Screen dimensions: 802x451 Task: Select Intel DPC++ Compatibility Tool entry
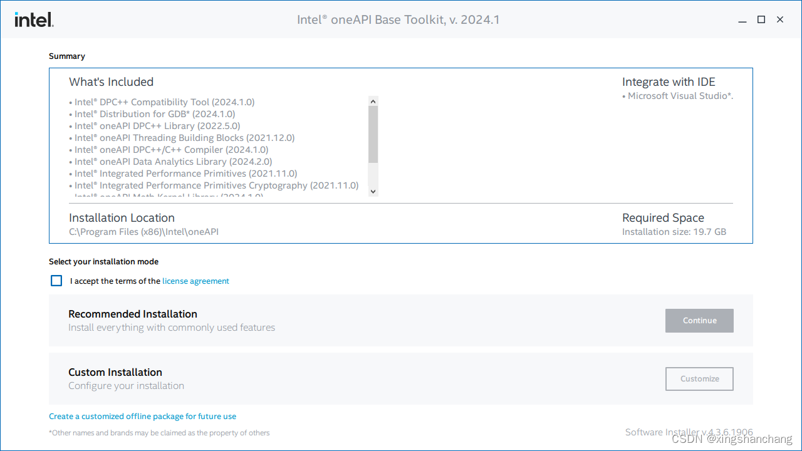[x=162, y=102]
